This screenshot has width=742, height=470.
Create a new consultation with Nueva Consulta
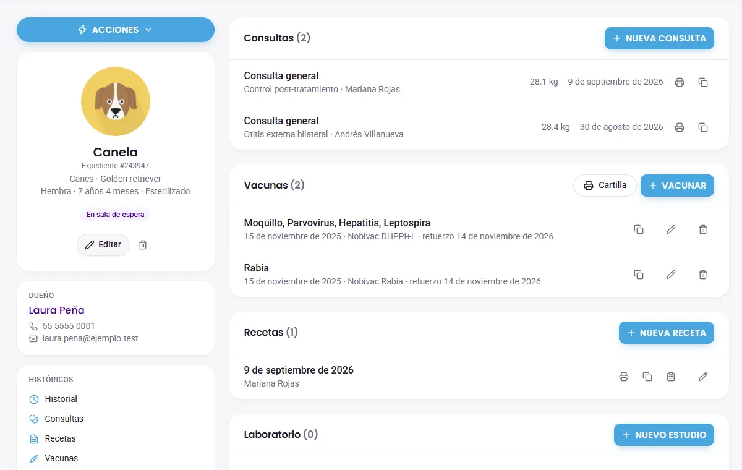click(659, 38)
